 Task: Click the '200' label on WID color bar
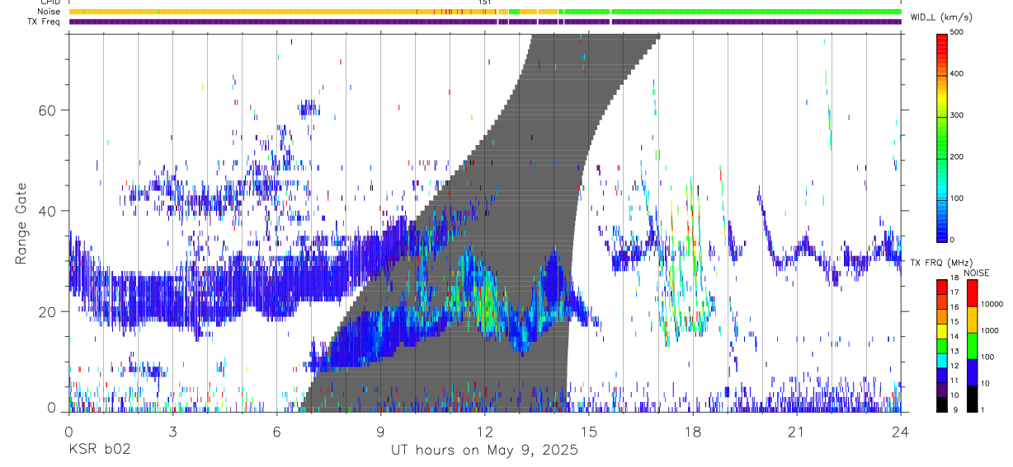[x=957, y=156]
